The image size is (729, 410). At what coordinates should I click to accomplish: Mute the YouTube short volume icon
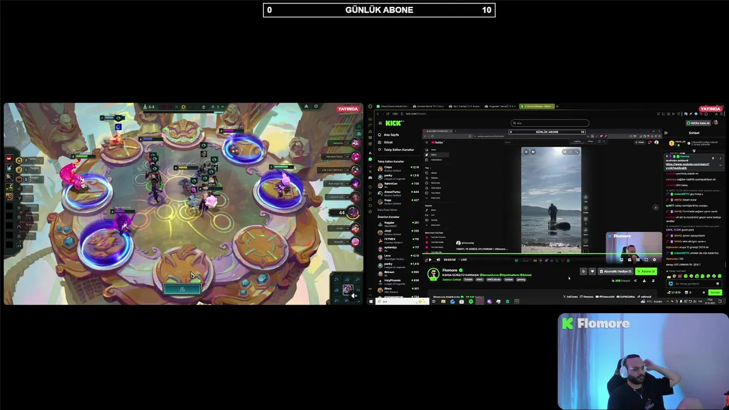pyautogui.click(x=533, y=152)
